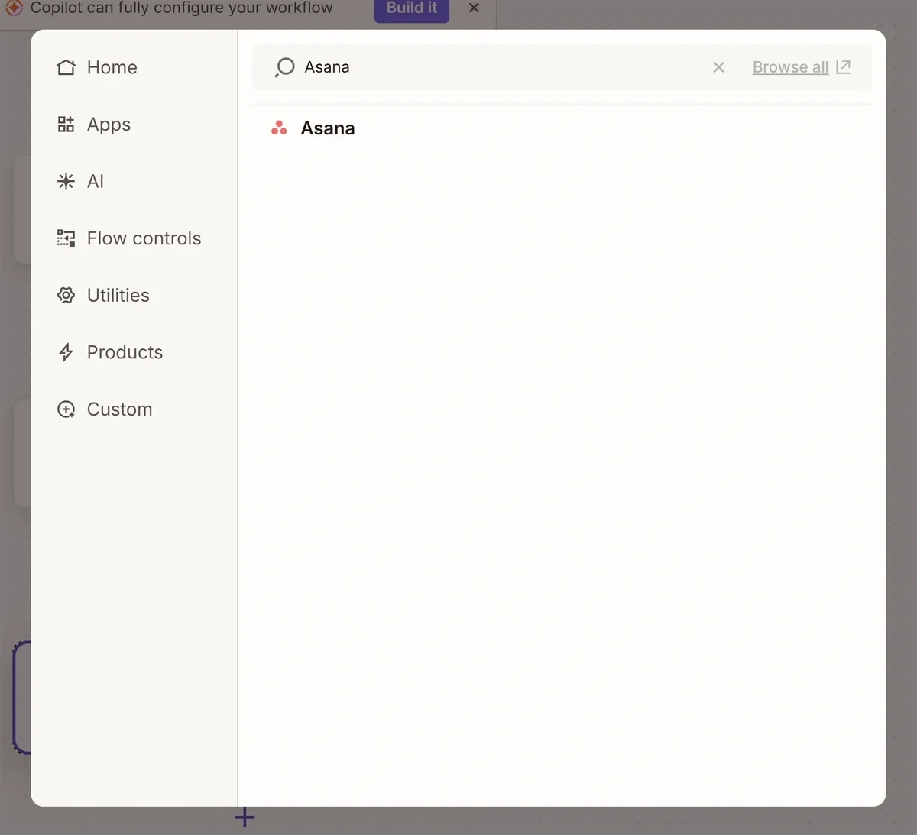The width and height of the screenshot is (917, 835).
Task: Click the Browse all link
Action: tap(790, 67)
